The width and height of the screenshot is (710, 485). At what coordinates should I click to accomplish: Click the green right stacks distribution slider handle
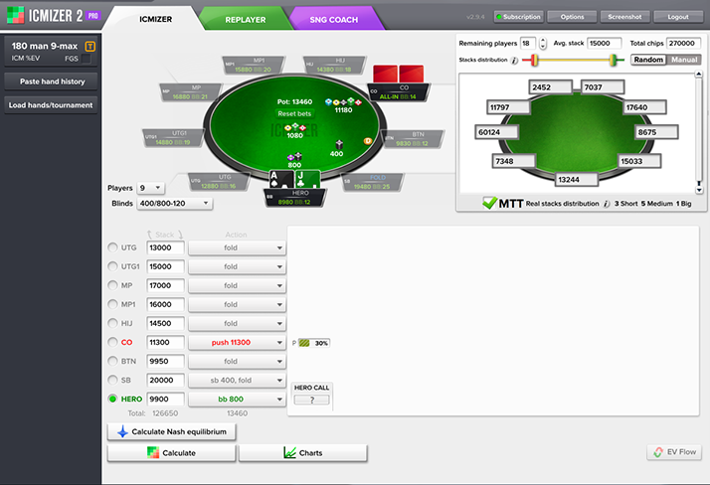pyautogui.click(x=613, y=60)
